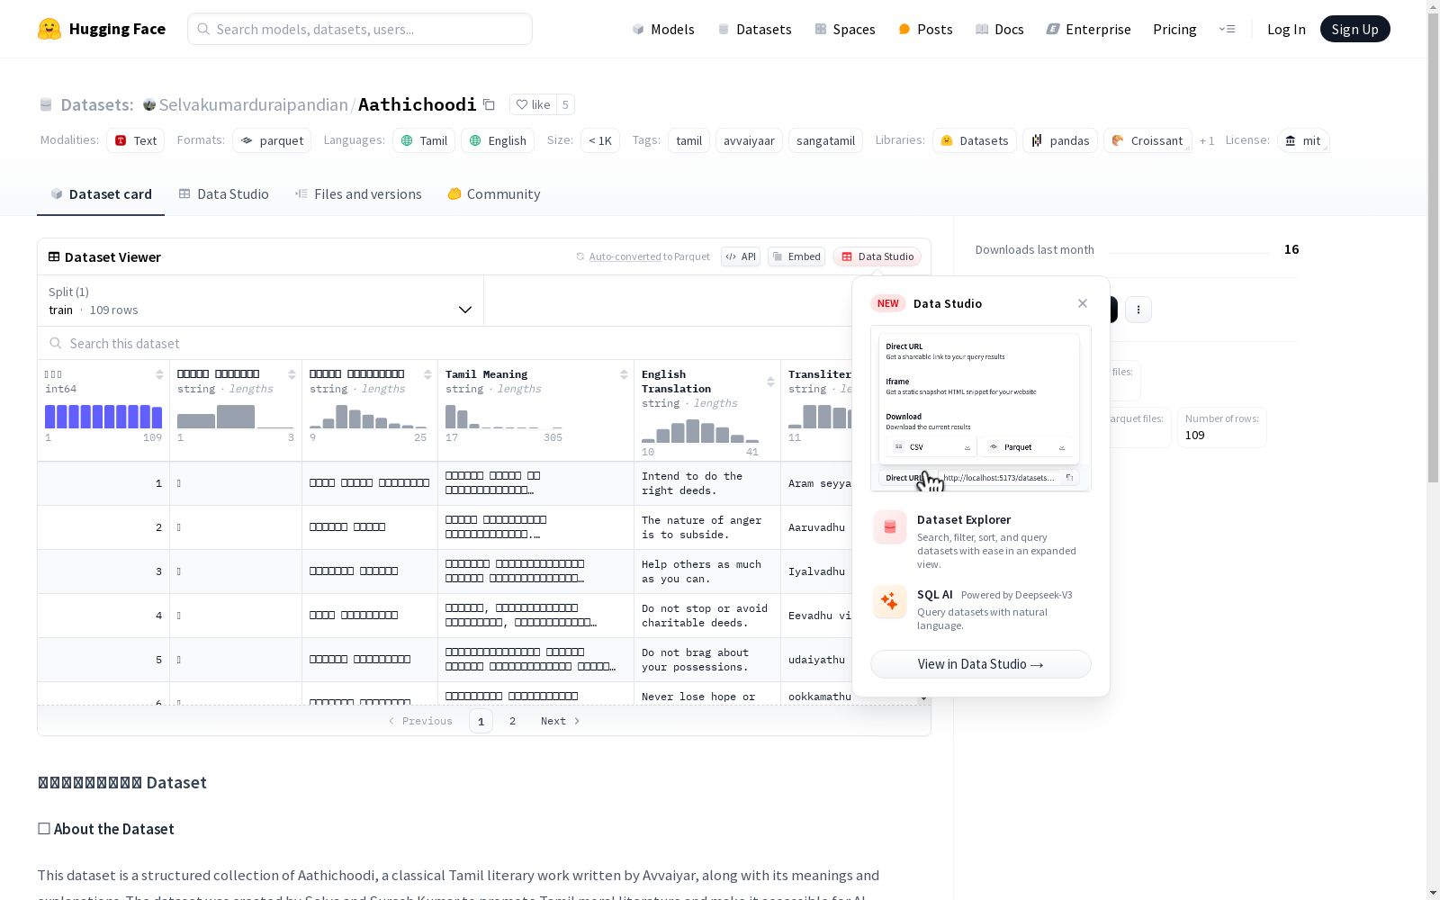
Task: Click the like count 5
Action: pyautogui.click(x=565, y=104)
